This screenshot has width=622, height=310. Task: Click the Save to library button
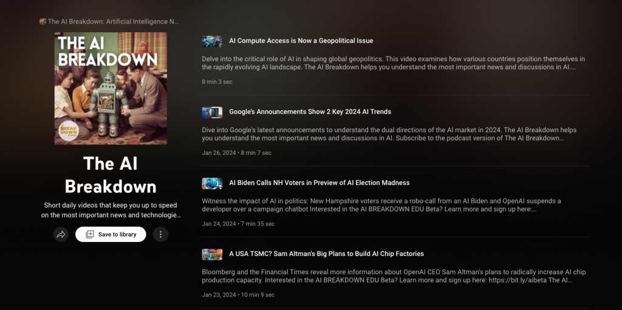click(111, 234)
